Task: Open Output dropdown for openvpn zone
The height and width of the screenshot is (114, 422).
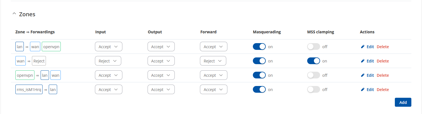Action: 161,75
